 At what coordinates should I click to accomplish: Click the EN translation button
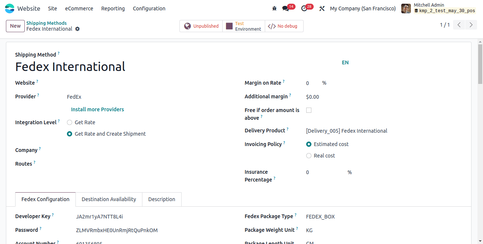pos(345,62)
